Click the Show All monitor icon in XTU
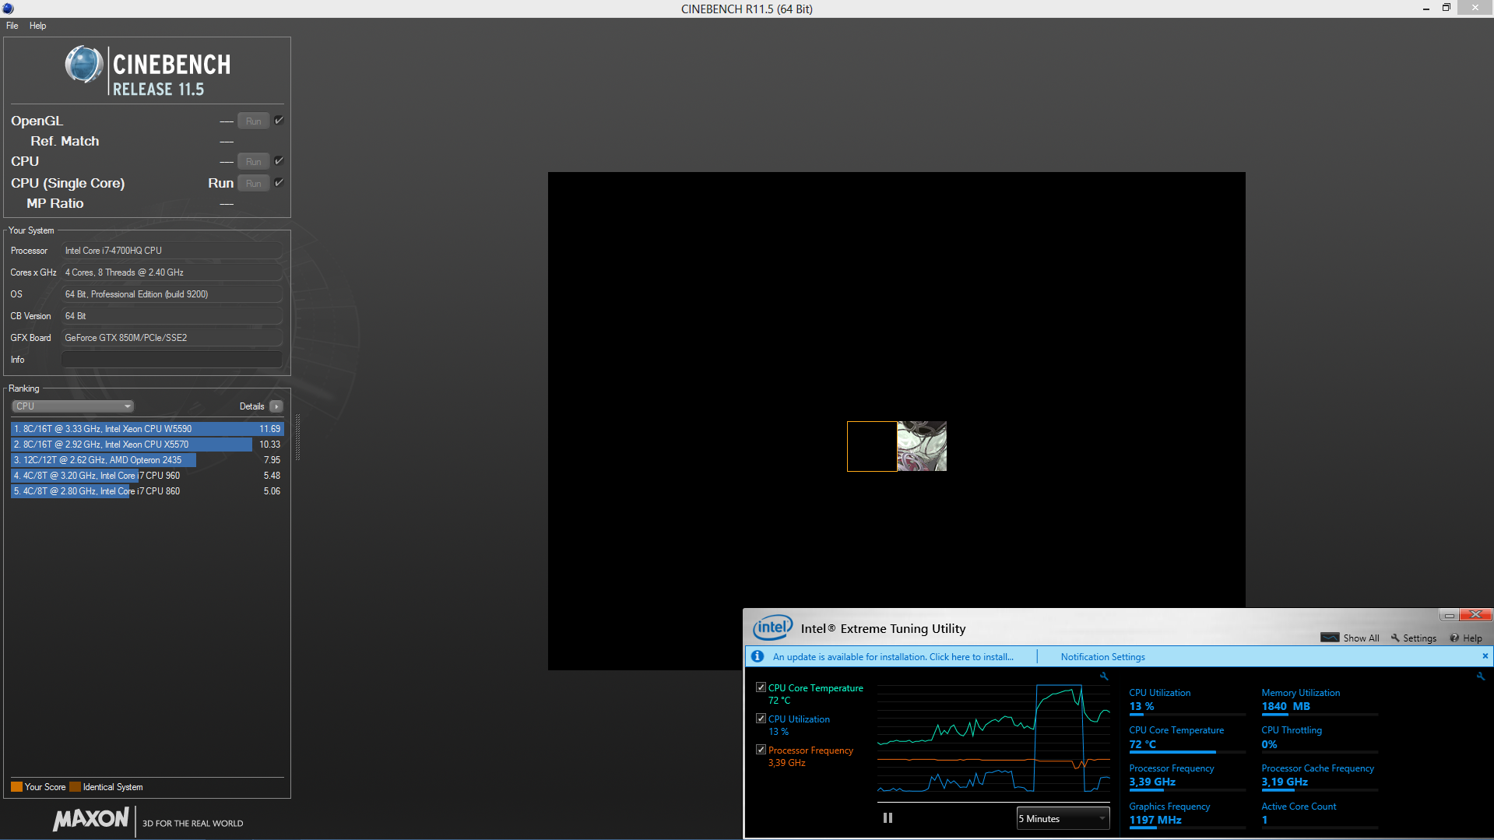Screen dimensions: 1494x840 tap(1330, 638)
